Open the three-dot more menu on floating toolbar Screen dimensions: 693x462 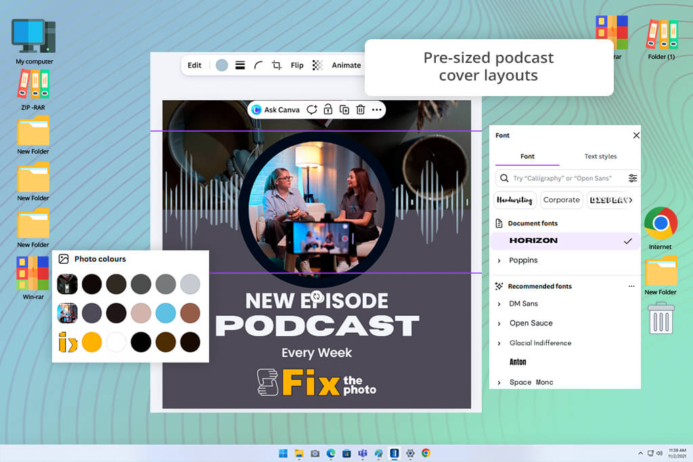(x=376, y=110)
